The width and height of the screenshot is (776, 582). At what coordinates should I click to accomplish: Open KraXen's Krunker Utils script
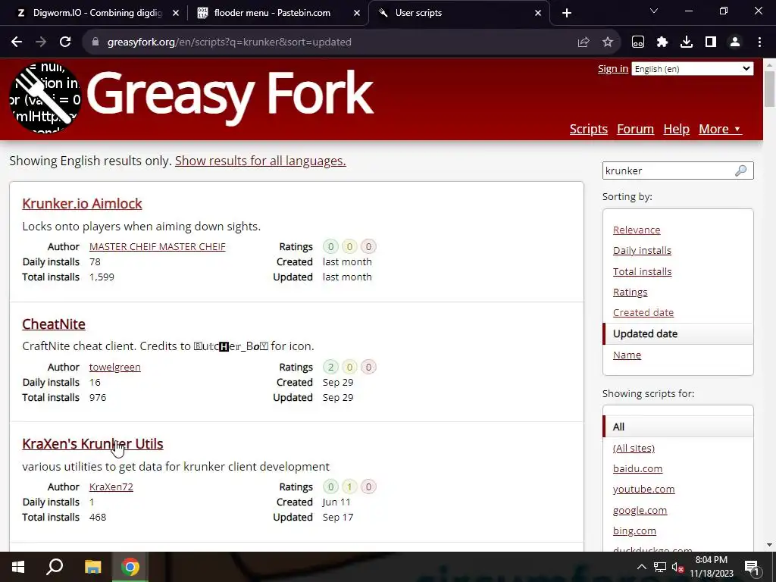tap(92, 444)
